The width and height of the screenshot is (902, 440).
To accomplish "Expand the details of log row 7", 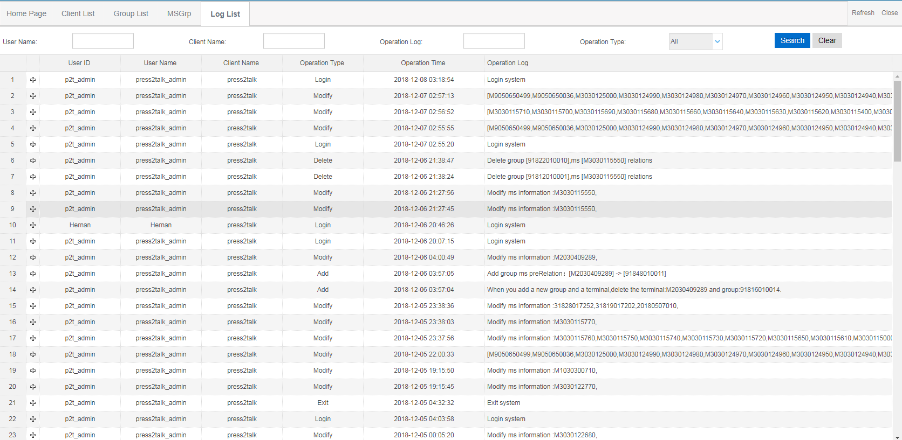I will click(33, 177).
